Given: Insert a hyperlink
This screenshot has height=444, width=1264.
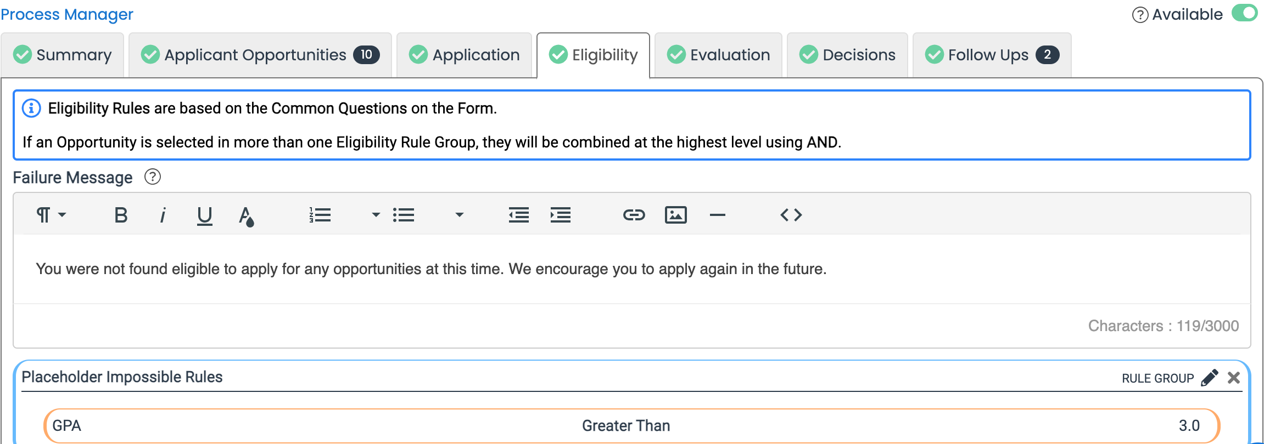Looking at the screenshot, I should pos(634,215).
